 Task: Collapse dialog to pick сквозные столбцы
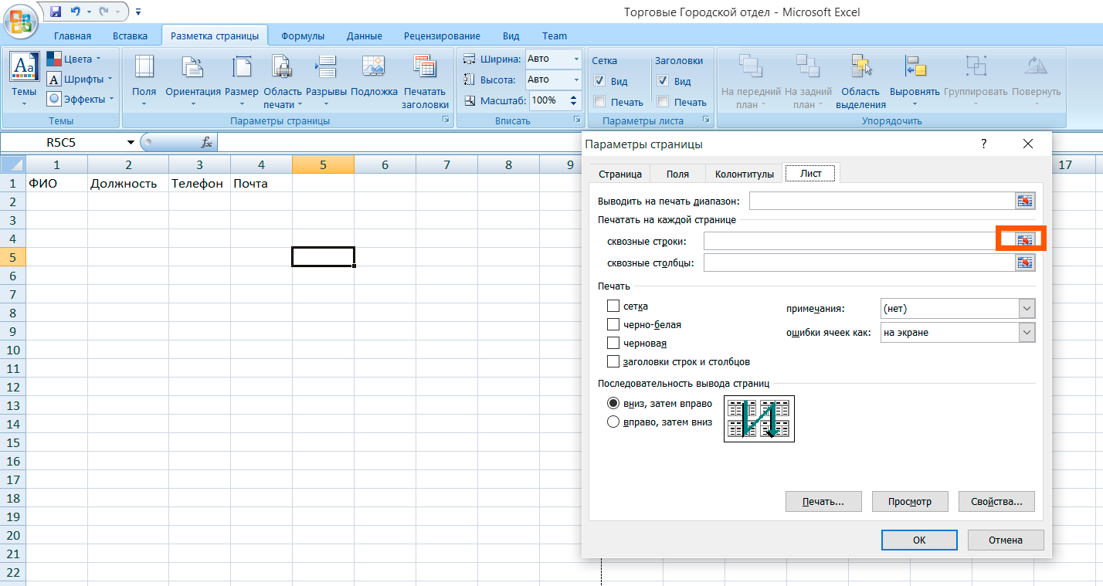1025,263
